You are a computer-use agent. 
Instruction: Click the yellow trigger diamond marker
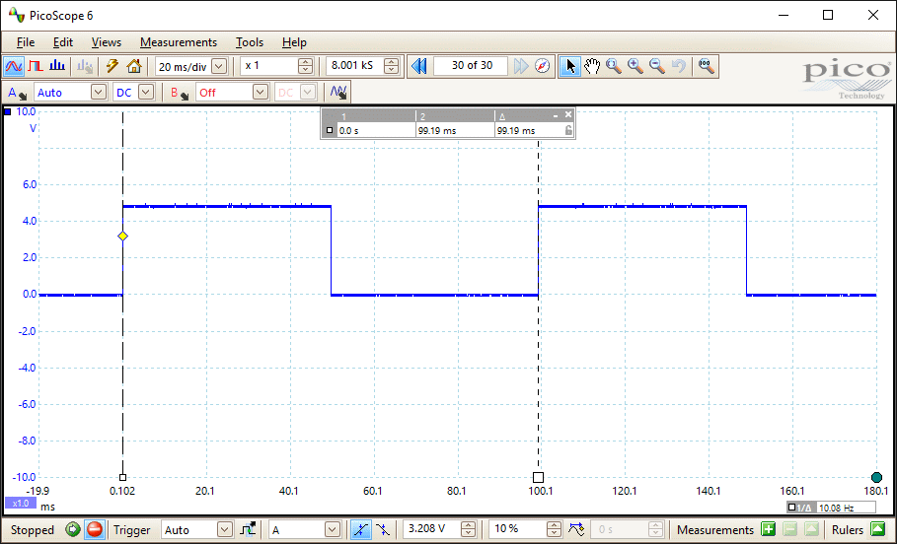pyautogui.click(x=122, y=237)
